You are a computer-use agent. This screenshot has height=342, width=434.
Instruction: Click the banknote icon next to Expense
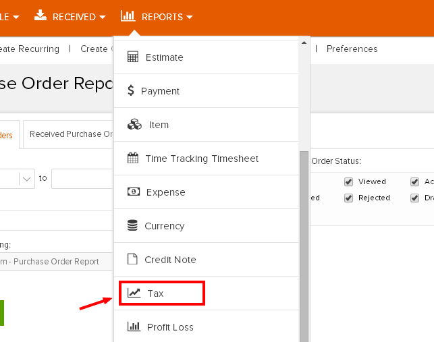(x=134, y=192)
